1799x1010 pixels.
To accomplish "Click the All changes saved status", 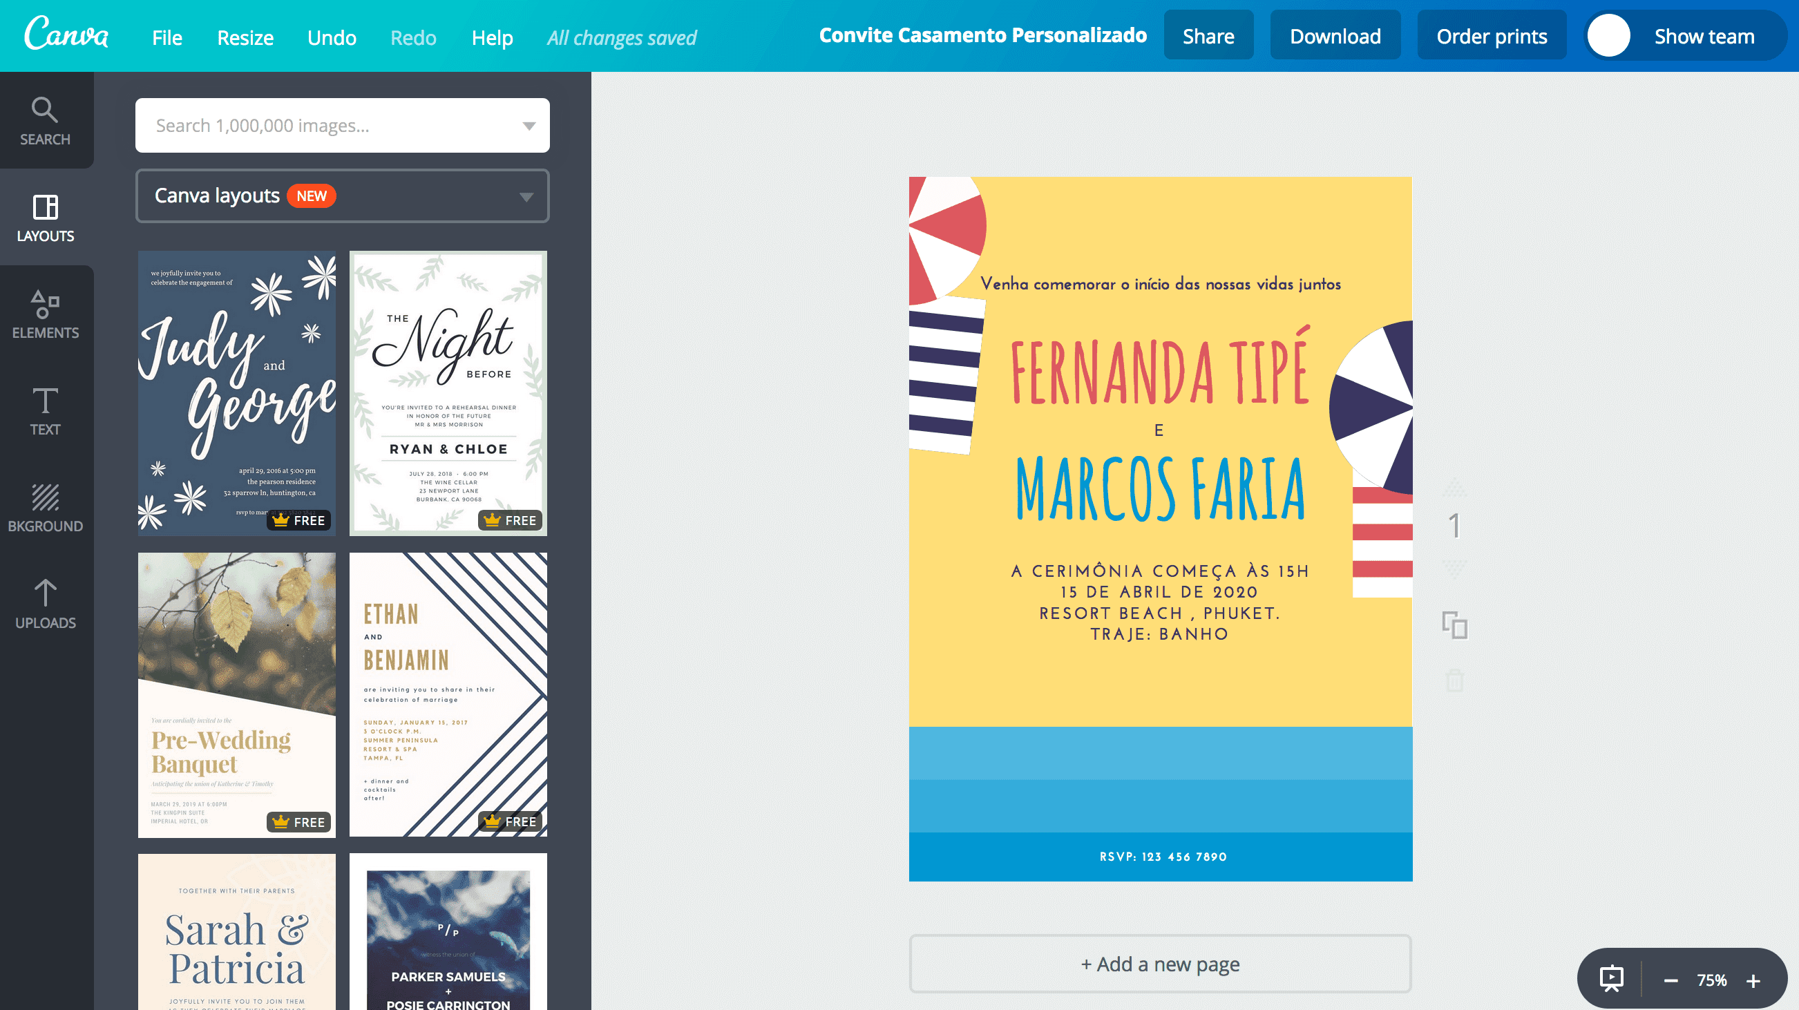I will 622,38.
